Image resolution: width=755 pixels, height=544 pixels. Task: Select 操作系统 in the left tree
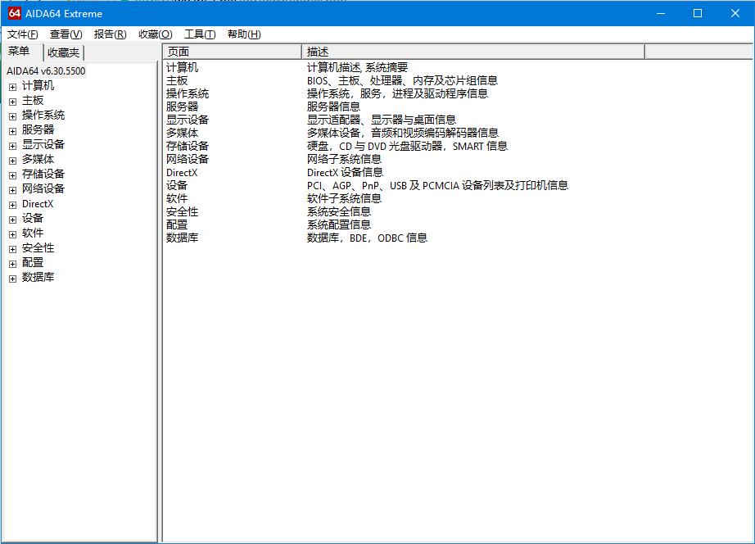tap(43, 116)
